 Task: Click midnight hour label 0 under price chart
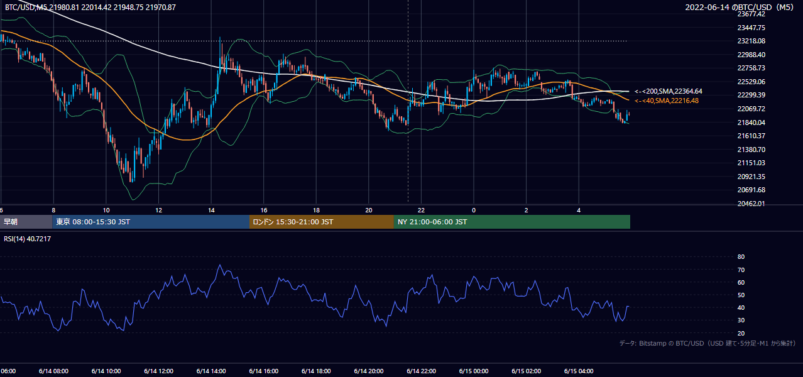click(x=474, y=210)
